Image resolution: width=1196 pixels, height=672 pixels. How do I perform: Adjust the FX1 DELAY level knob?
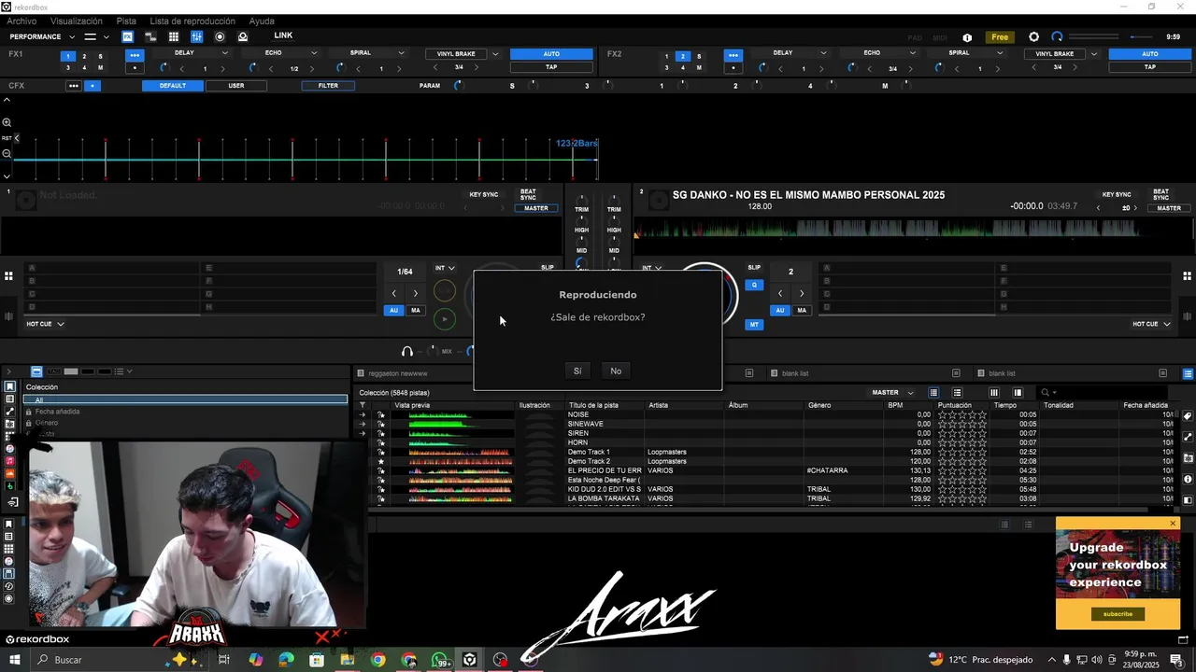pos(164,68)
